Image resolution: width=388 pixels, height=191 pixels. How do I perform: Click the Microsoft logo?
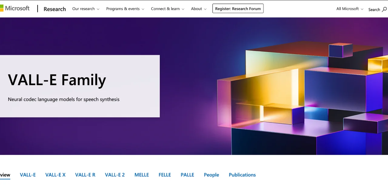[15, 8]
